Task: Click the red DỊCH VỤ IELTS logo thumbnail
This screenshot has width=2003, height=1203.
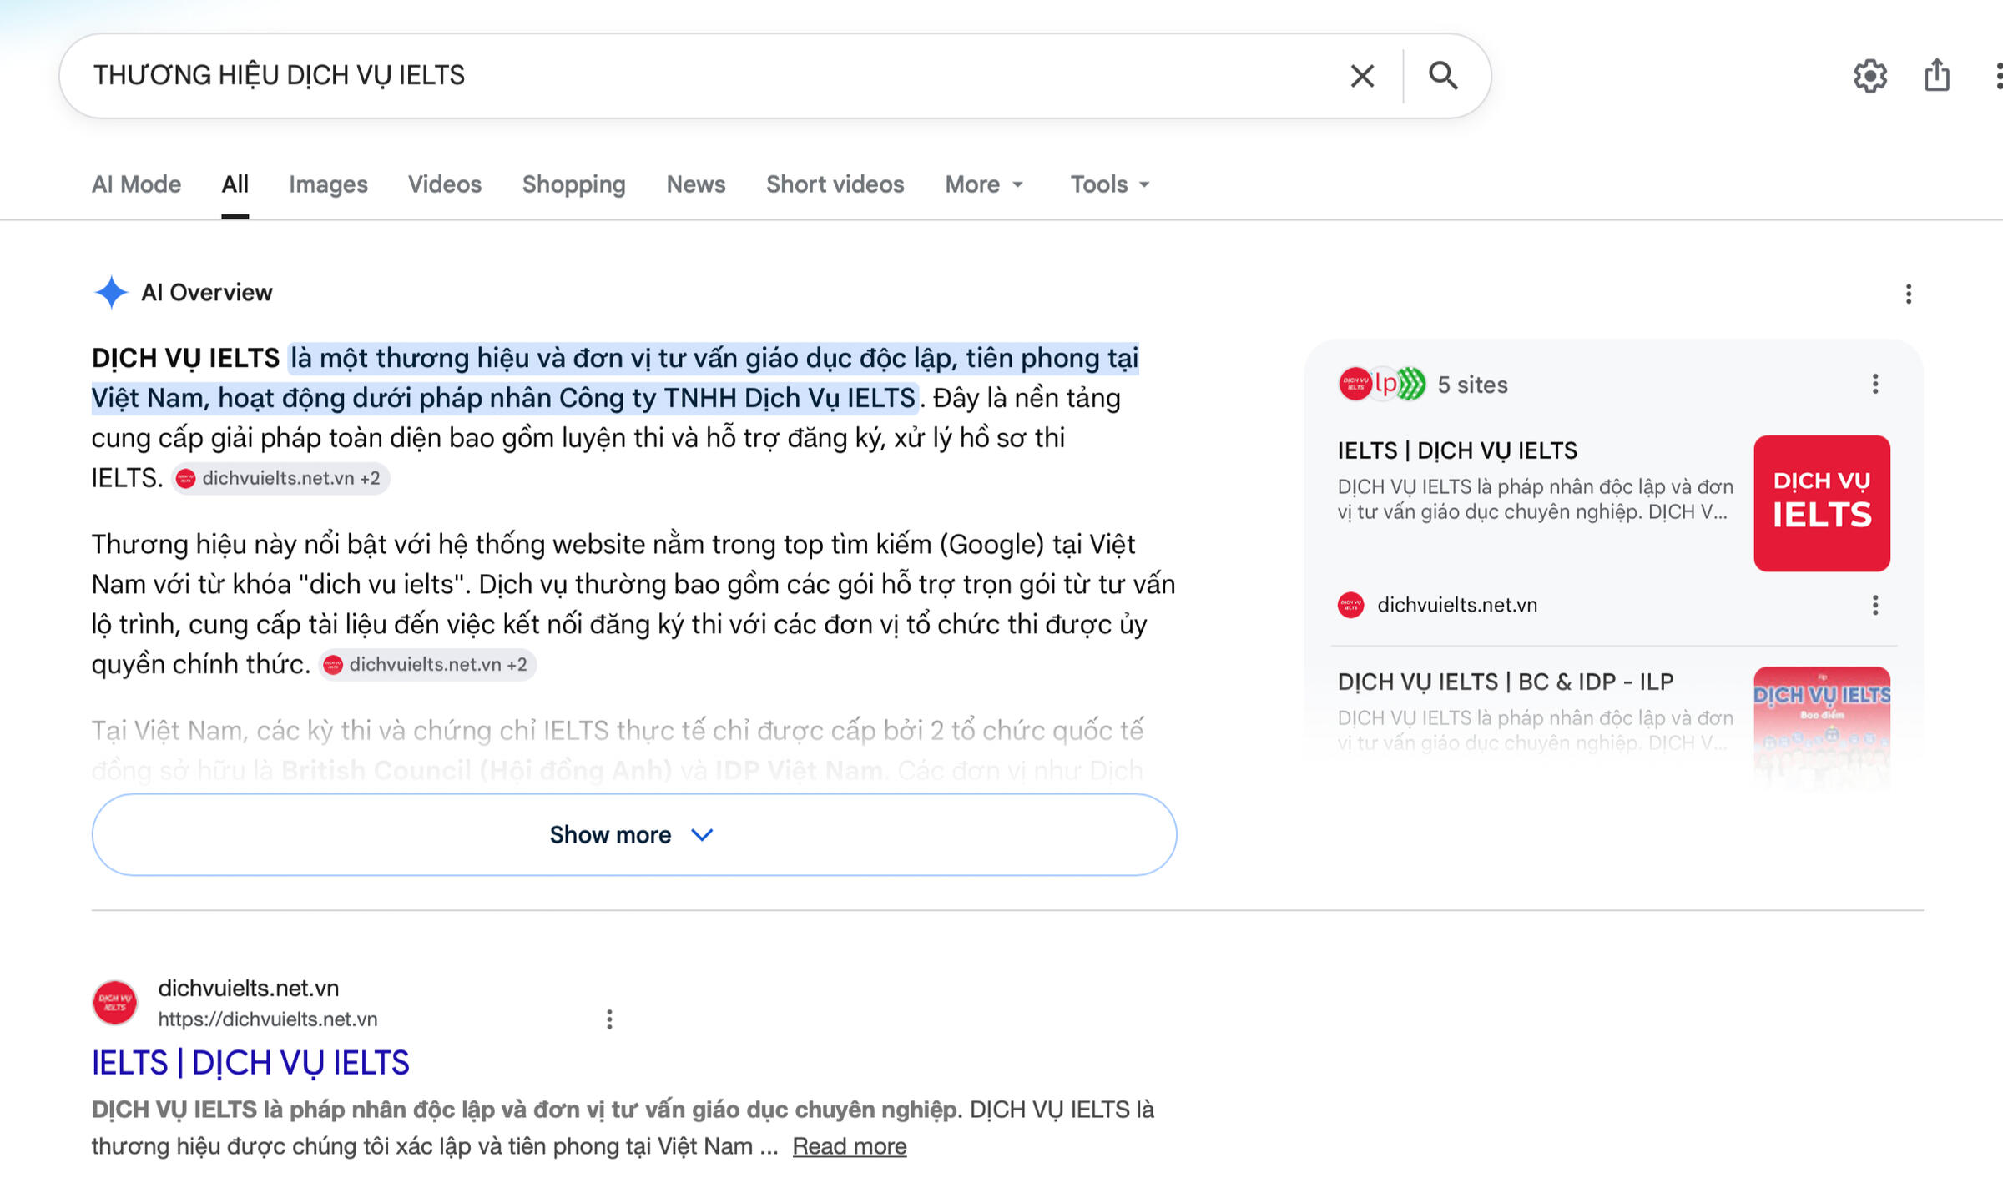Action: [x=1822, y=503]
